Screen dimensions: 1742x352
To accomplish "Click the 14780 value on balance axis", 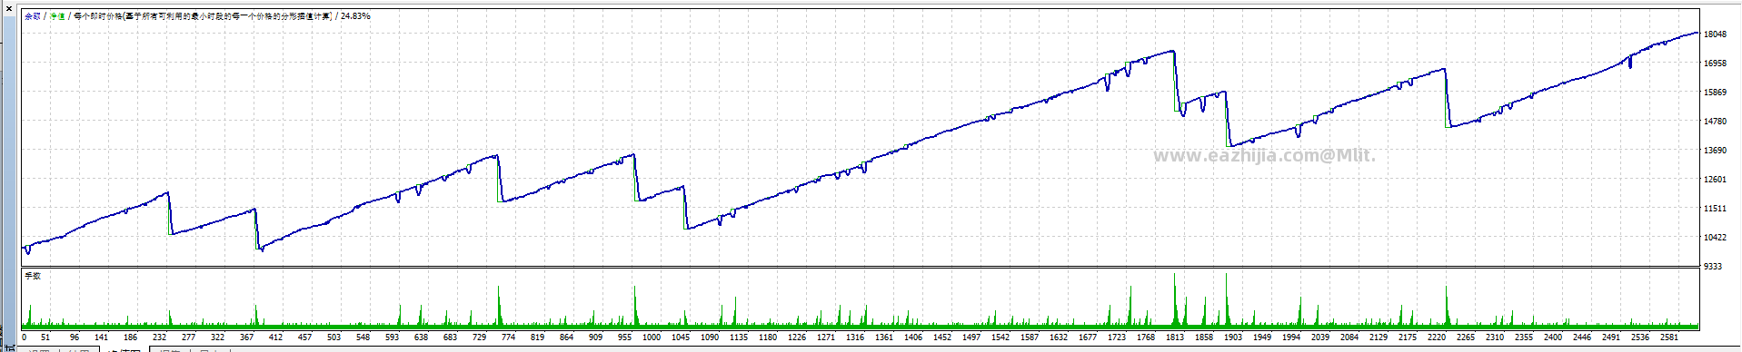I will click(x=1715, y=122).
